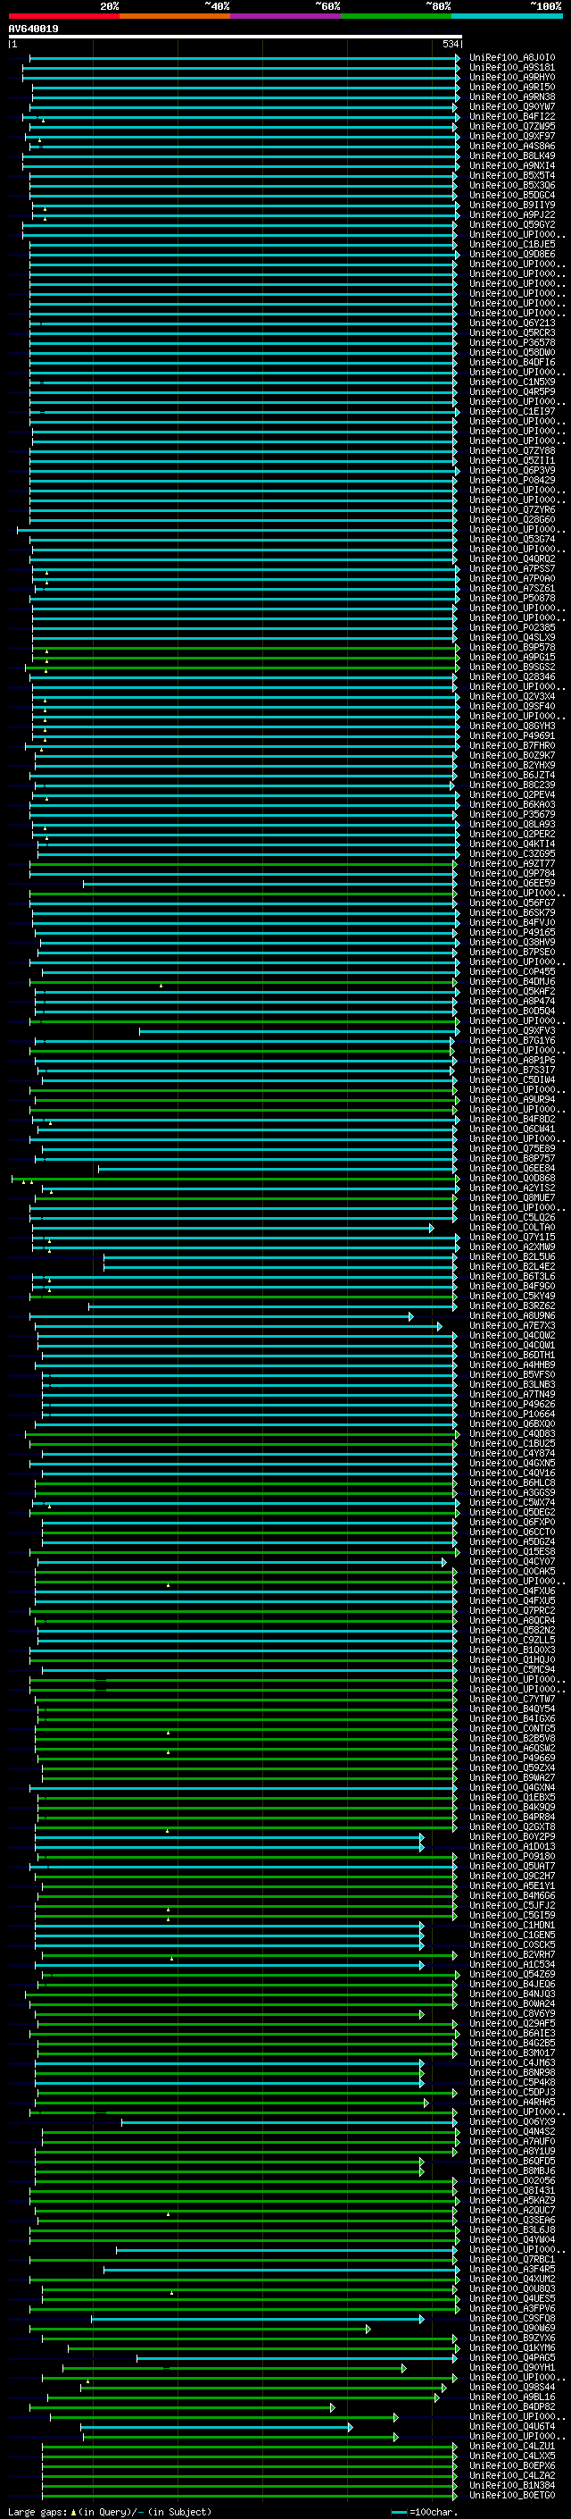Select hit UniRef100_Q7ZW95
Viewport: 571px width, 2519px height.
click(512, 126)
